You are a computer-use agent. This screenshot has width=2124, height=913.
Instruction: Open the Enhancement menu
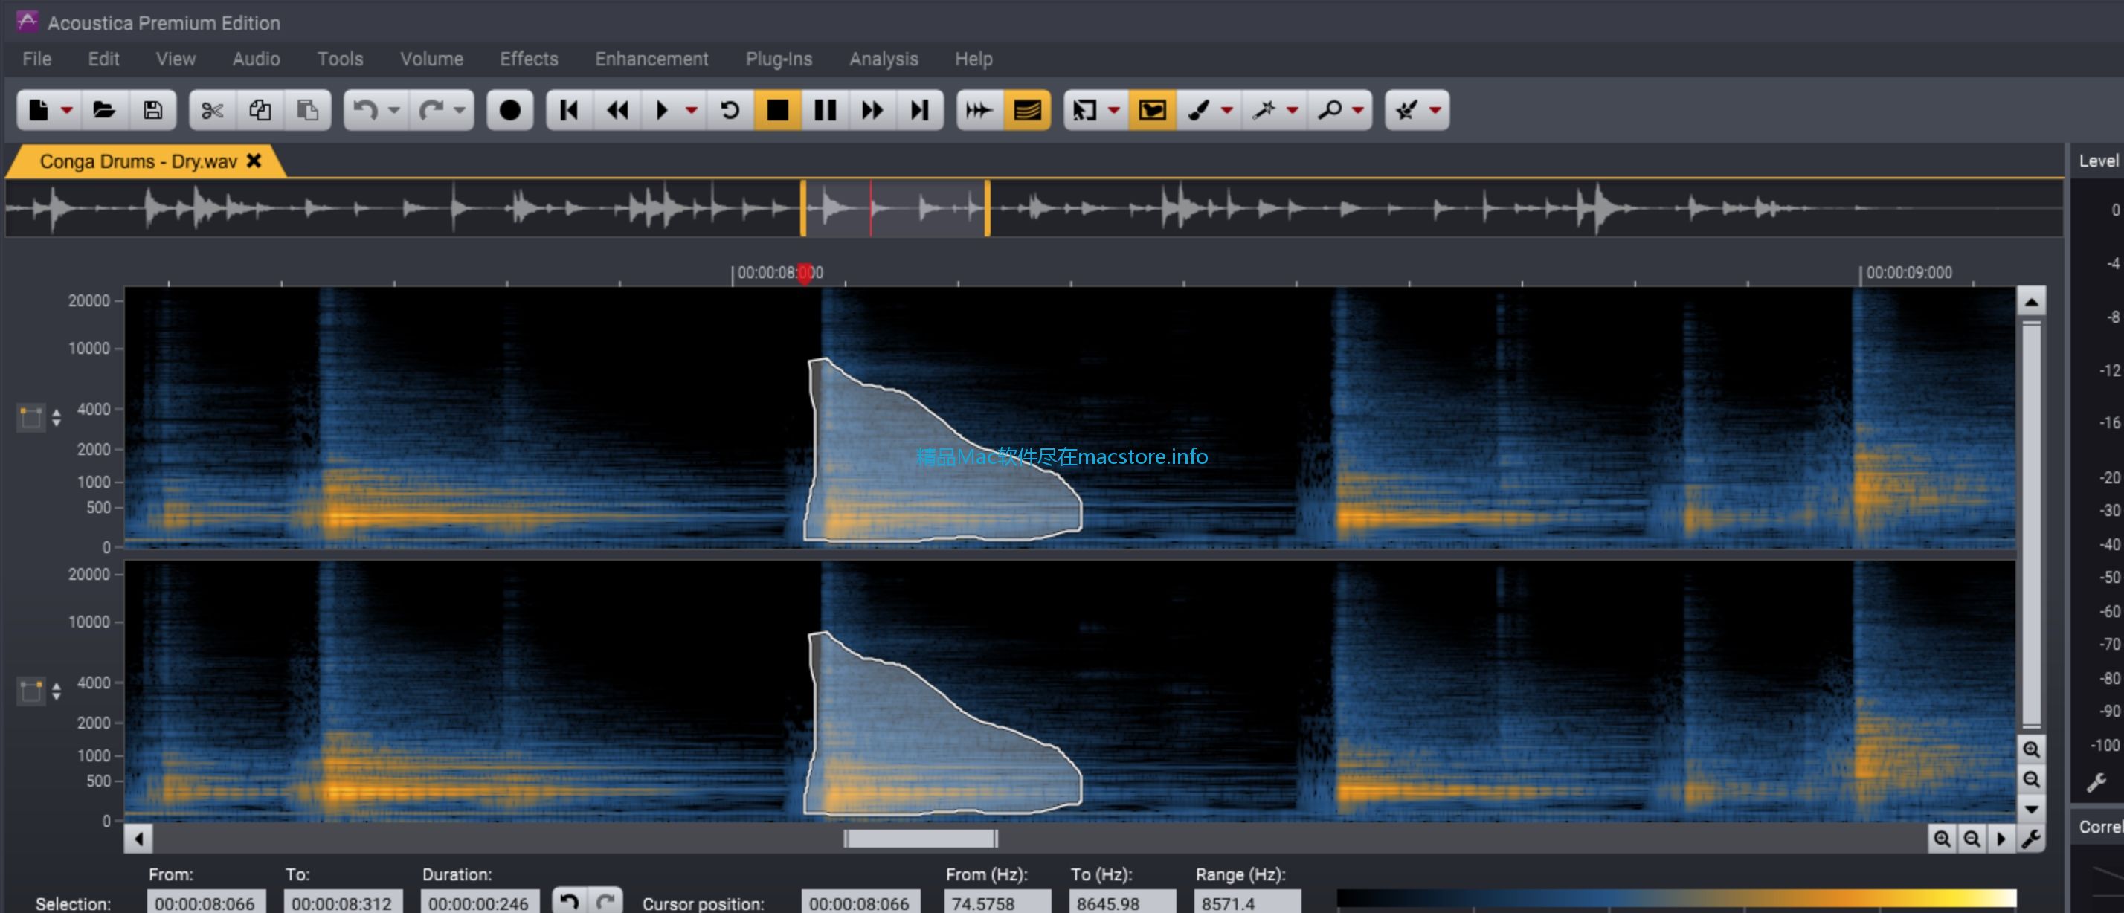651,59
